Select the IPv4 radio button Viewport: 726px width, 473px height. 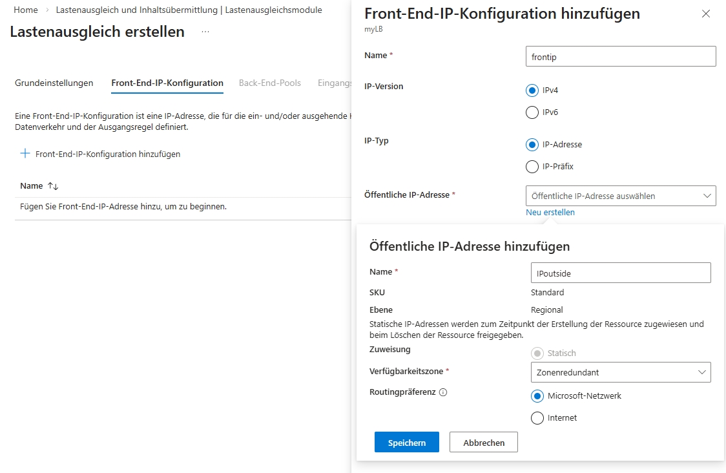532,90
